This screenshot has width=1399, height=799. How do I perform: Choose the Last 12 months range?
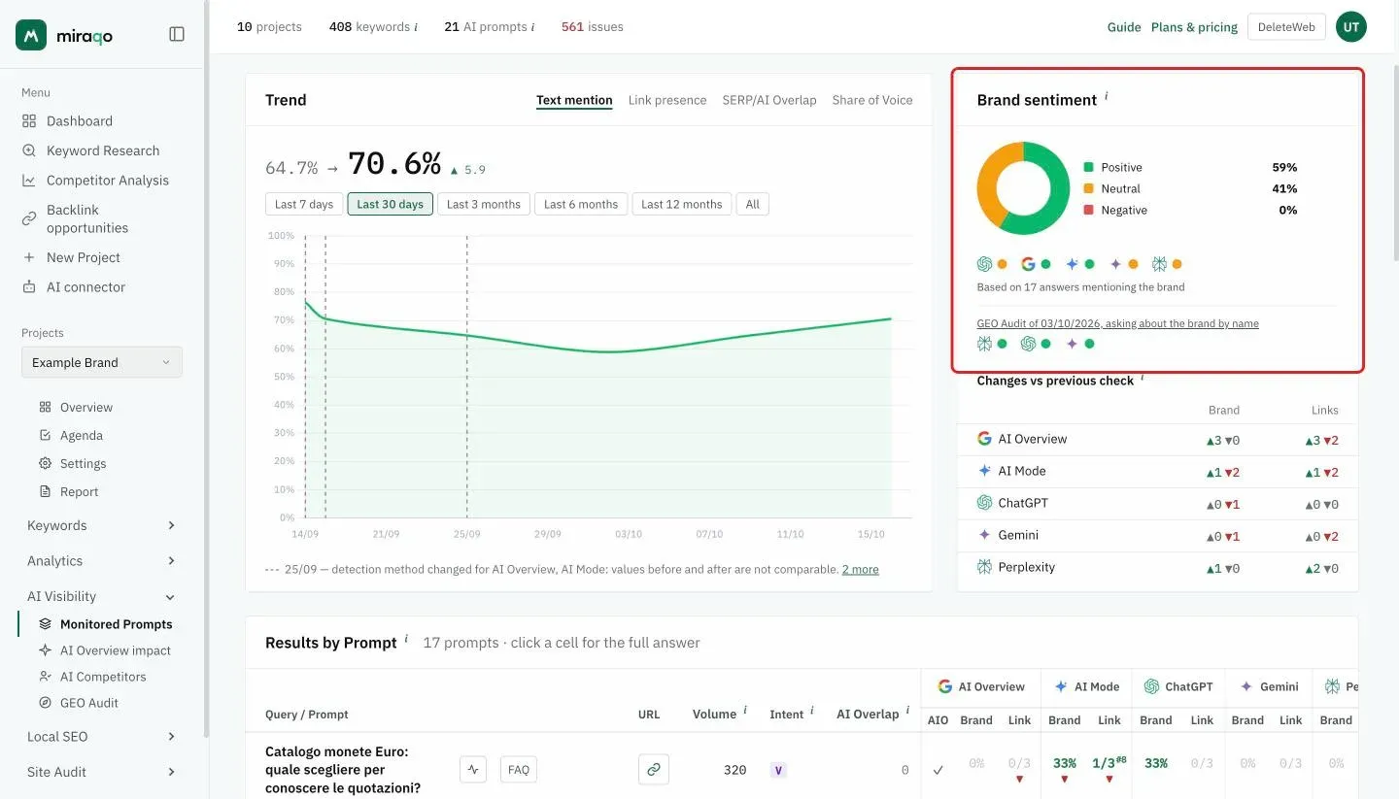(682, 204)
